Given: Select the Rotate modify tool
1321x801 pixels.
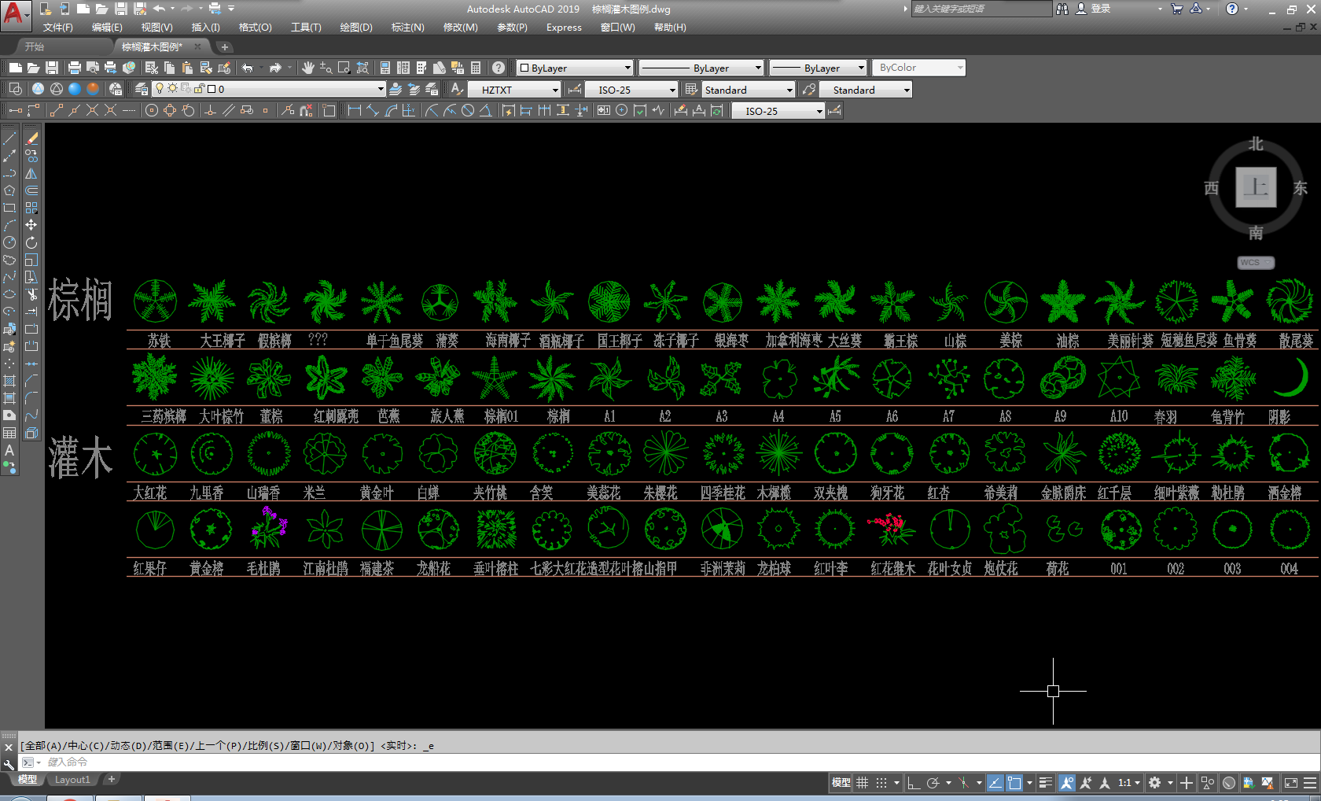Looking at the screenshot, I should (x=31, y=242).
